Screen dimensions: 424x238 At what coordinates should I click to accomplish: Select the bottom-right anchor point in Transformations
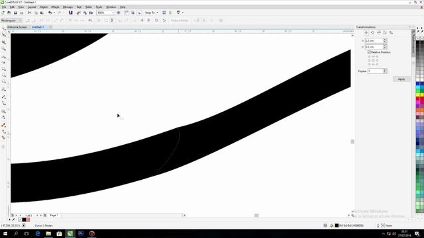click(377, 64)
